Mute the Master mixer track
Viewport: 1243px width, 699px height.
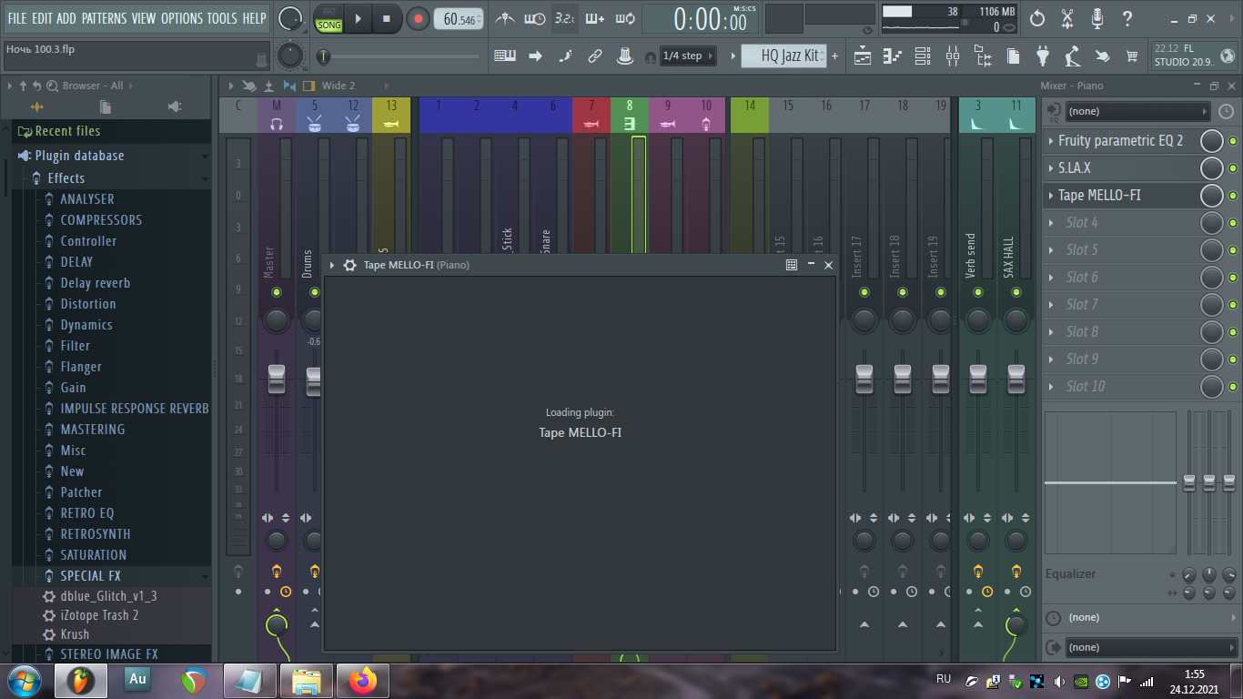277,292
